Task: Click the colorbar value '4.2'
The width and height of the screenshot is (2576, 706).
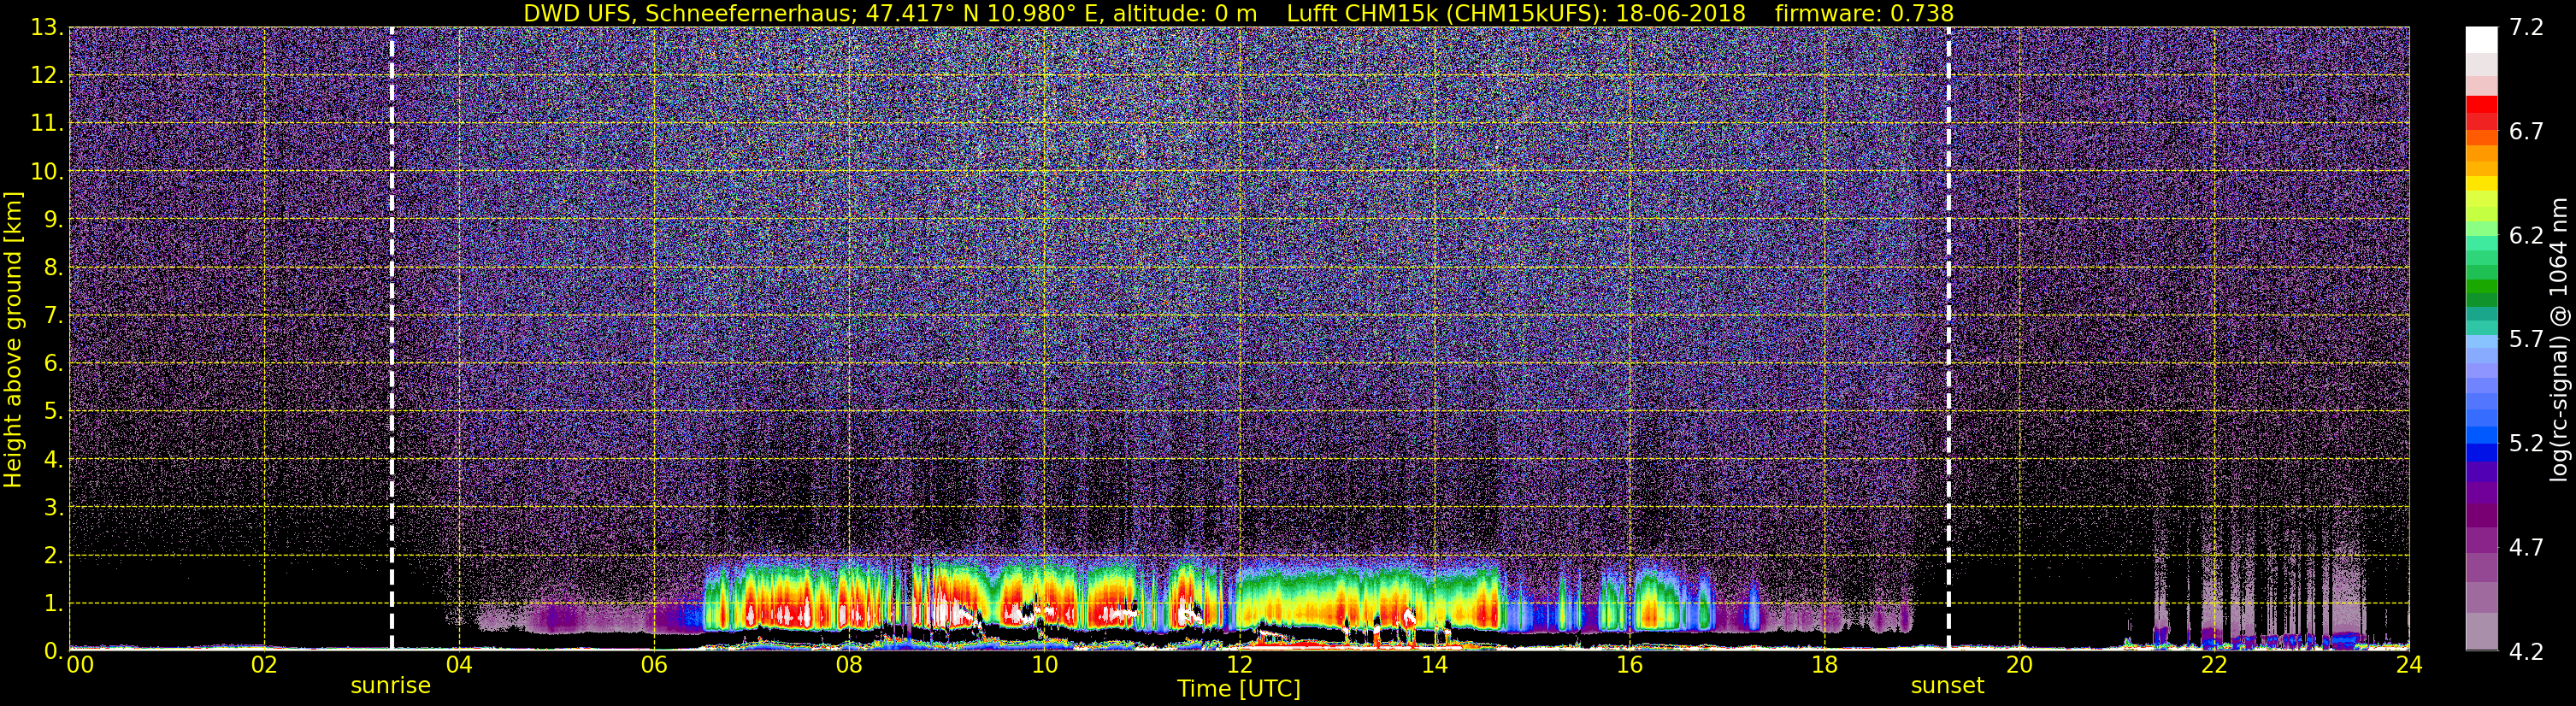Action: point(2526,652)
